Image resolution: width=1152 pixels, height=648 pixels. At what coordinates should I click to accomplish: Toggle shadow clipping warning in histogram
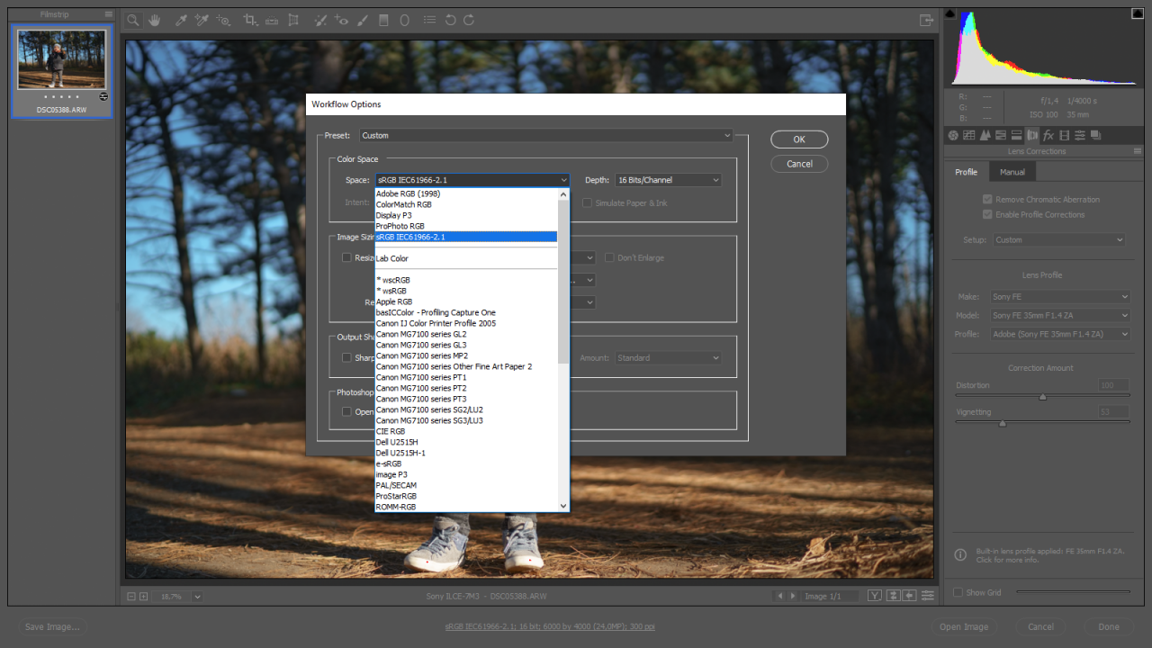[x=949, y=13]
